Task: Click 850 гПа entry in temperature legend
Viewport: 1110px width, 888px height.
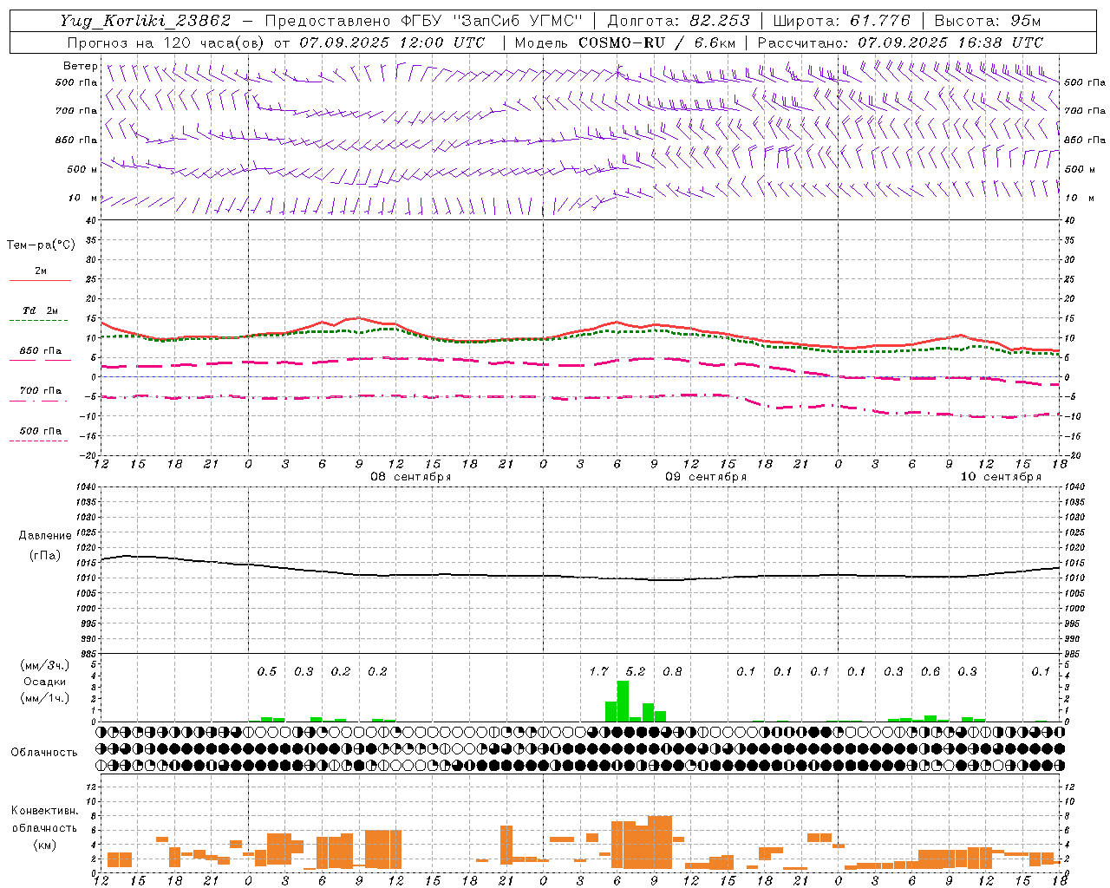Action: (x=40, y=351)
